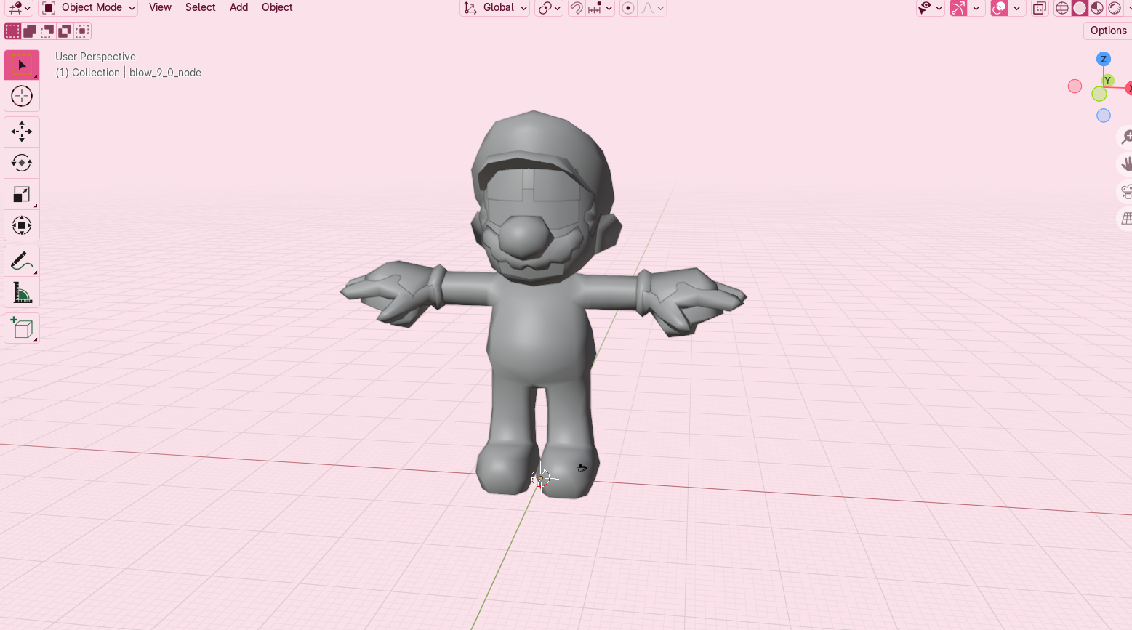The image size is (1132, 630).
Task: Open the transform pivot point dropdown
Action: pos(549,8)
